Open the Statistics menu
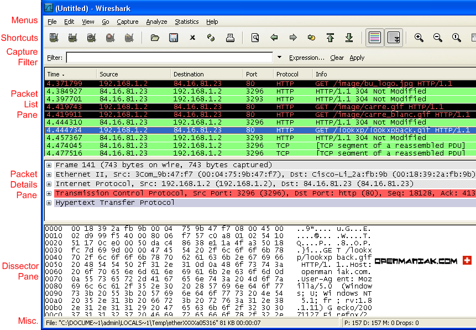The width and height of the screenshot is (476, 330). coord(187,22)
